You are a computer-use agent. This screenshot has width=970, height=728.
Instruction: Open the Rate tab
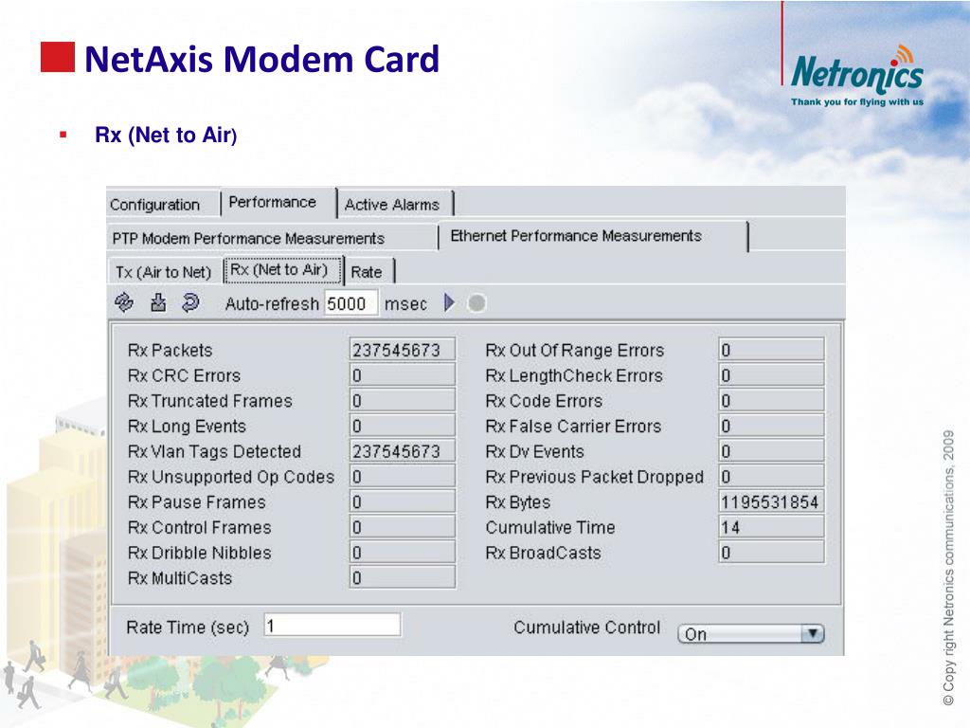[368, 272]
